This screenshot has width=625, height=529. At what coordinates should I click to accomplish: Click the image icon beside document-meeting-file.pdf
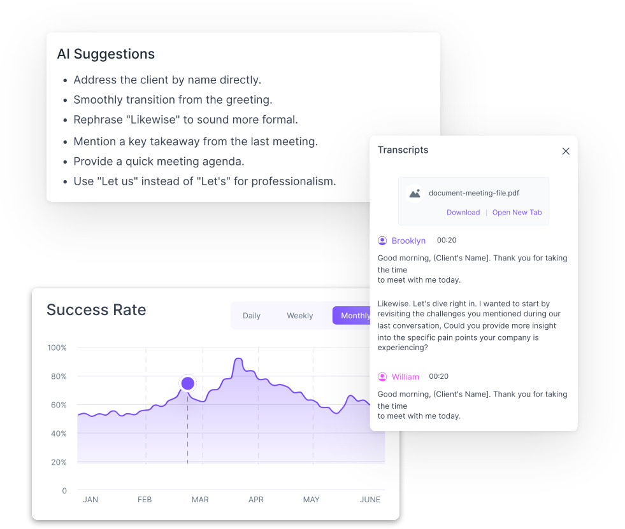coord(415,193)
